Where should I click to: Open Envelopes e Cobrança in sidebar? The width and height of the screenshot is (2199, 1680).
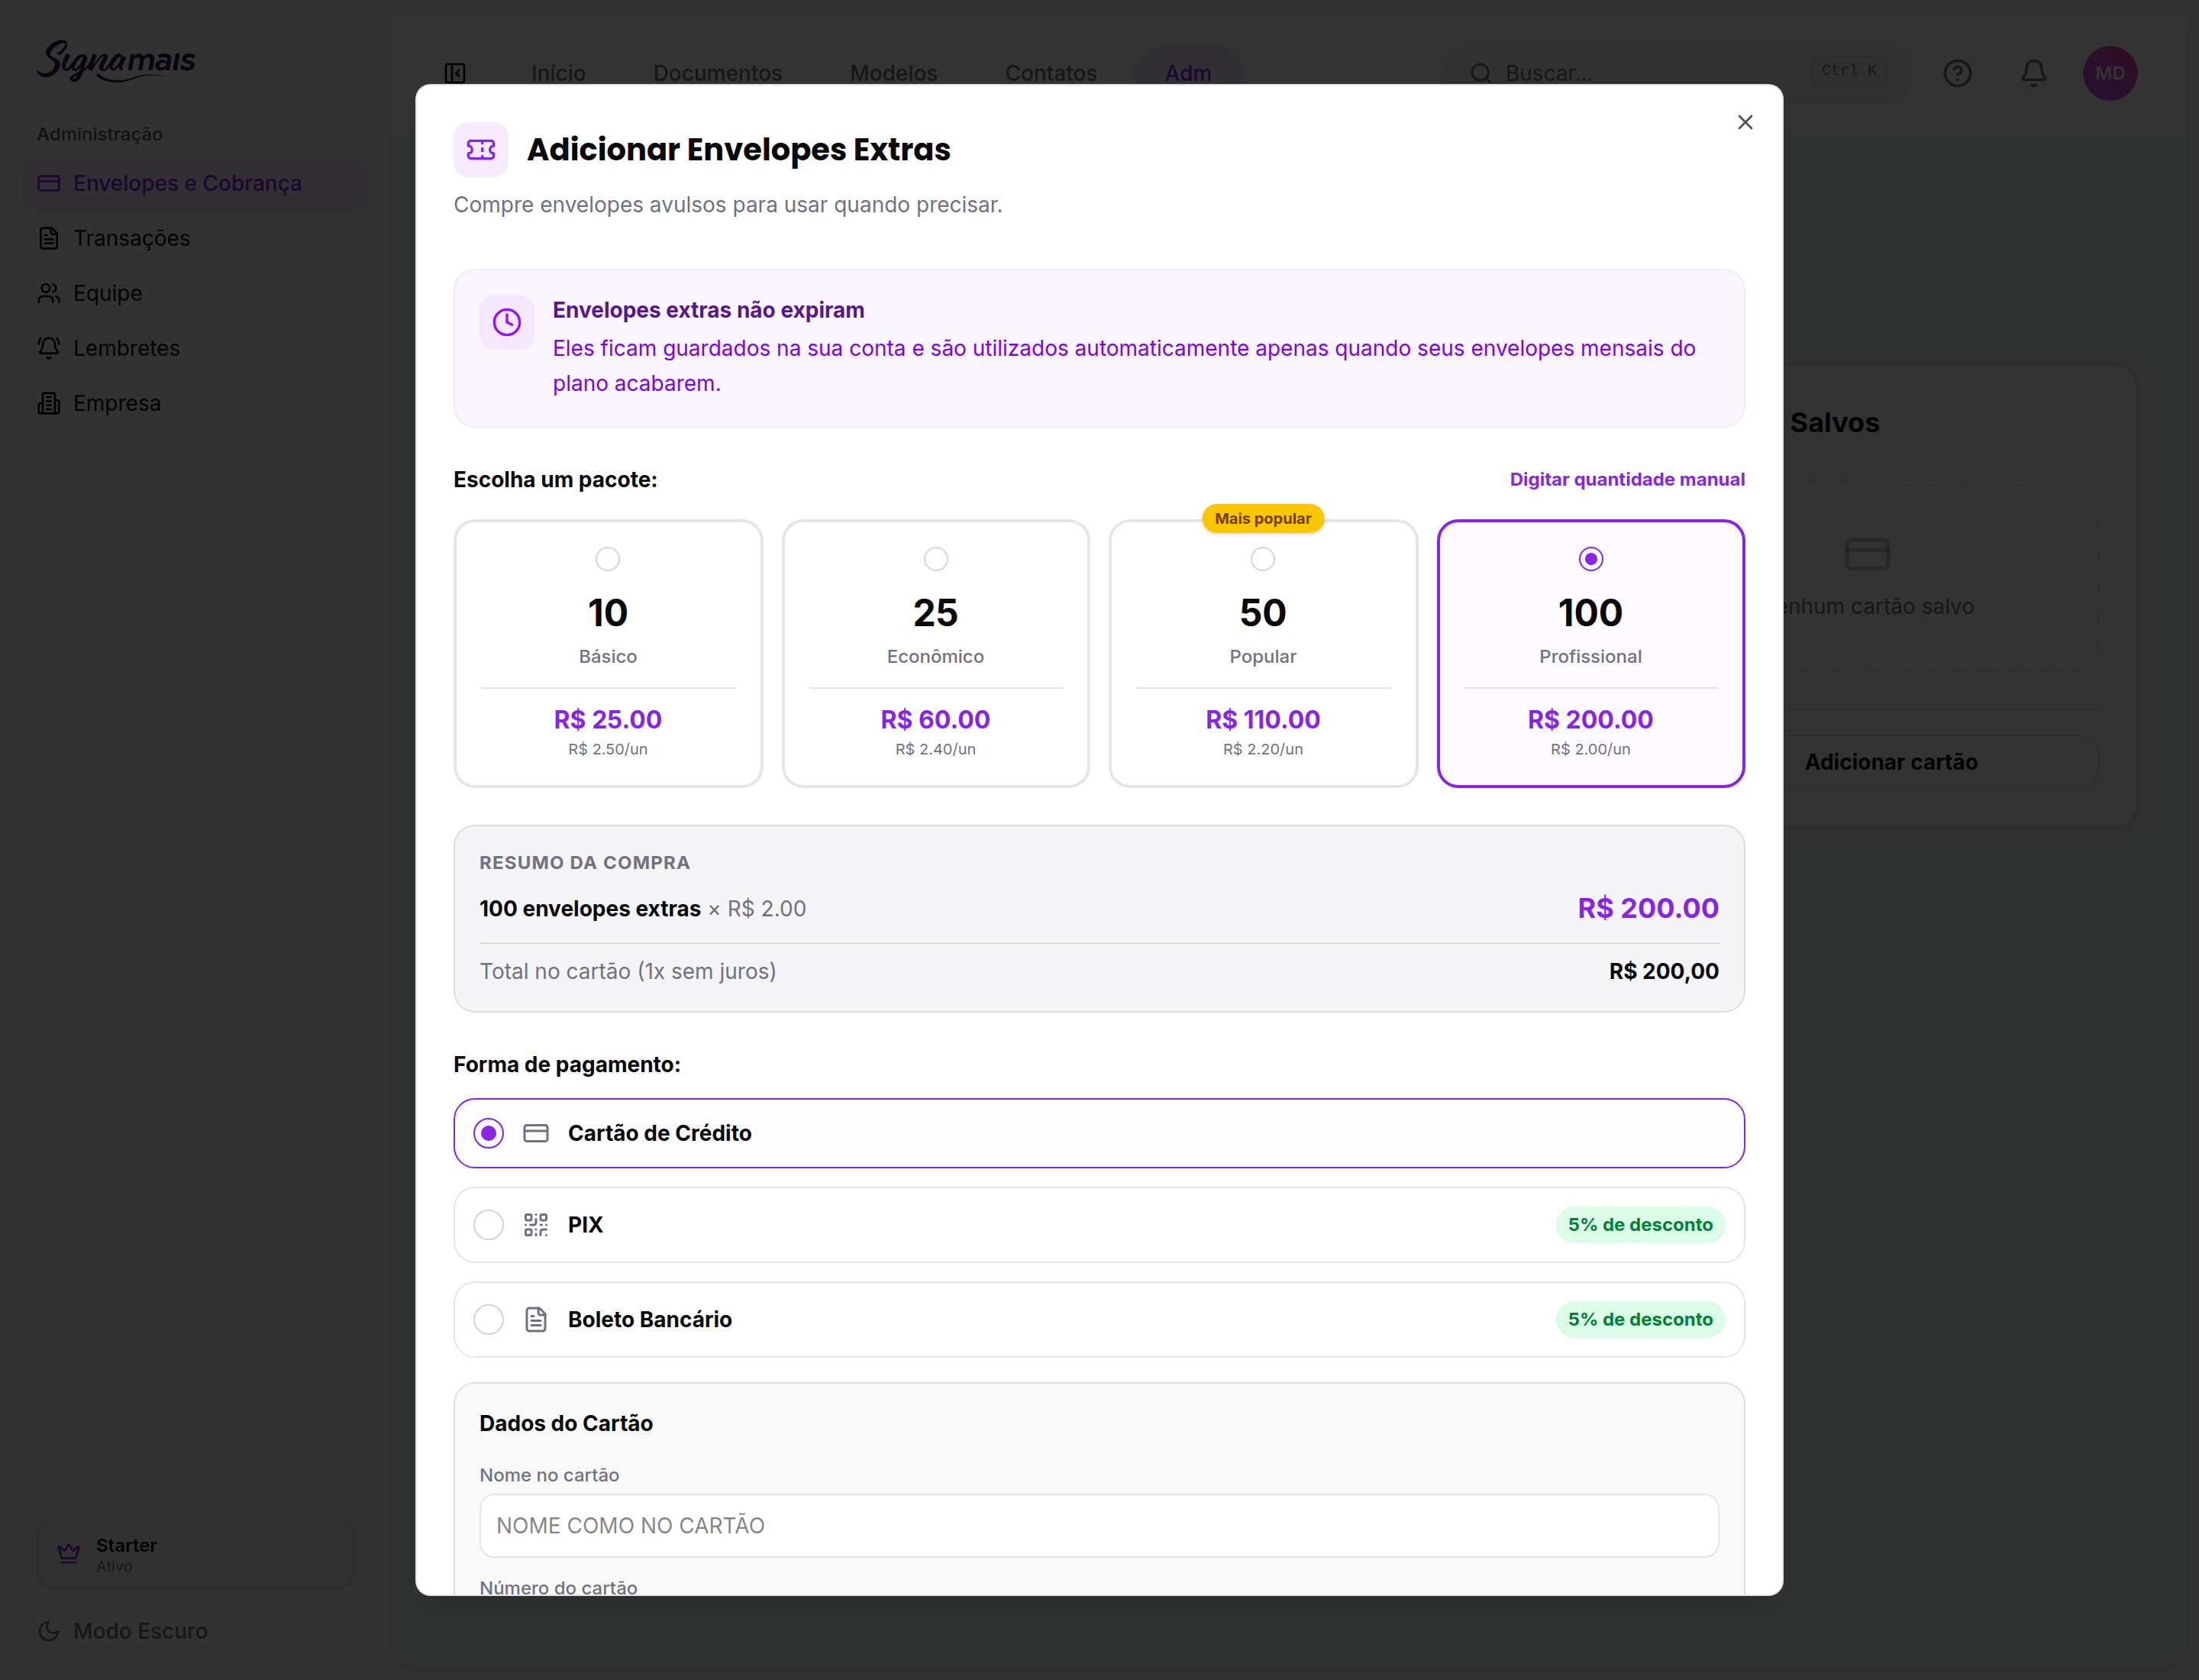[196, 183]
